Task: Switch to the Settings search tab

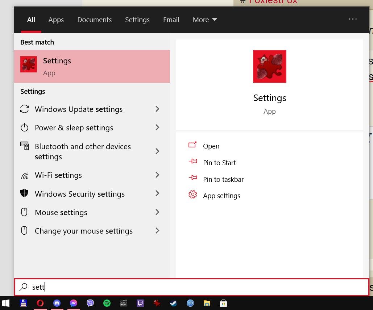Action: [x=137, y=20]
